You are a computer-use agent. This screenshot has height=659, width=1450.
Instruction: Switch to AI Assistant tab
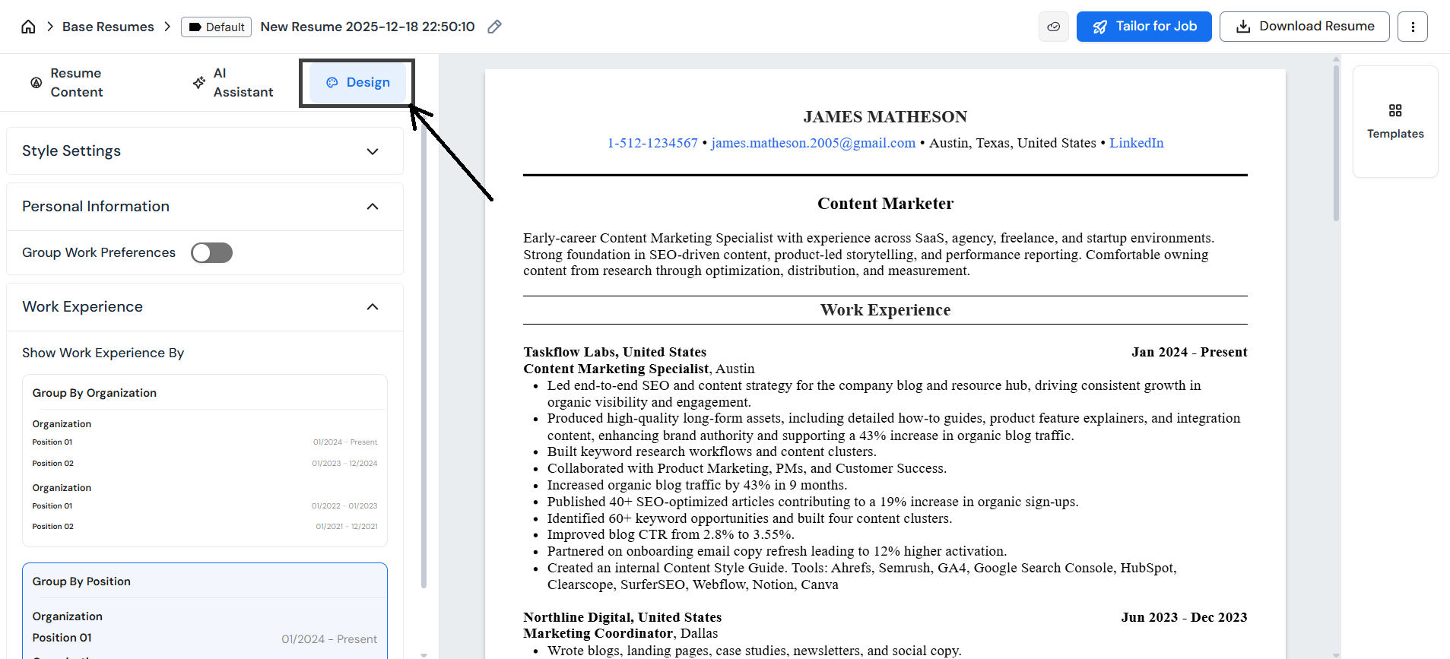(233, 82)
